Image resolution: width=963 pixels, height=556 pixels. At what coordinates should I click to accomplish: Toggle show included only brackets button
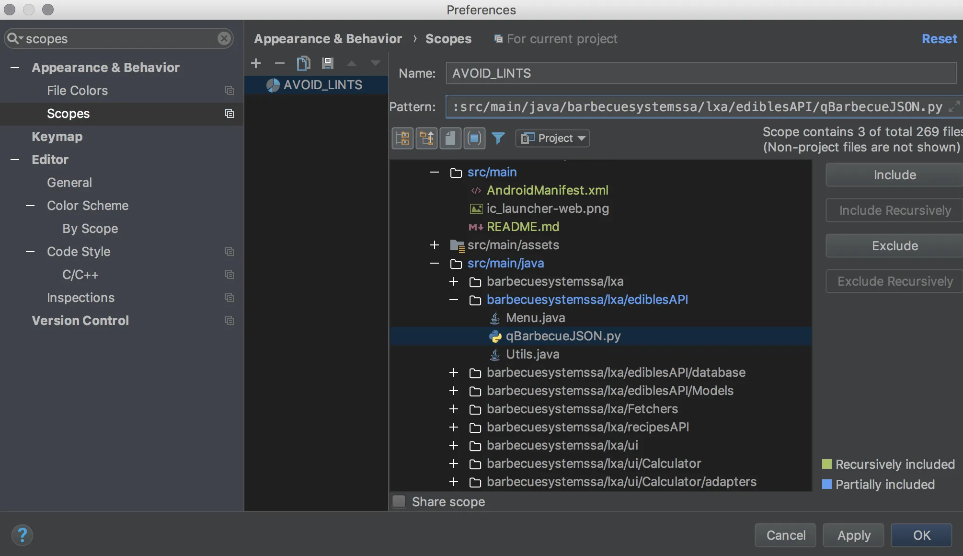(474, 139)
